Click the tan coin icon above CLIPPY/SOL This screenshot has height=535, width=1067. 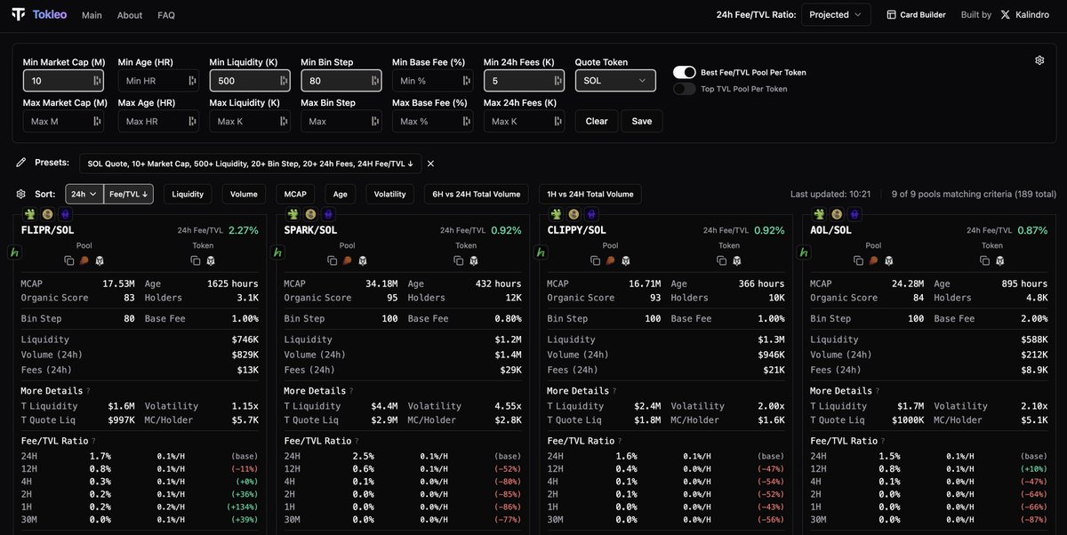[x=574, y=214]
